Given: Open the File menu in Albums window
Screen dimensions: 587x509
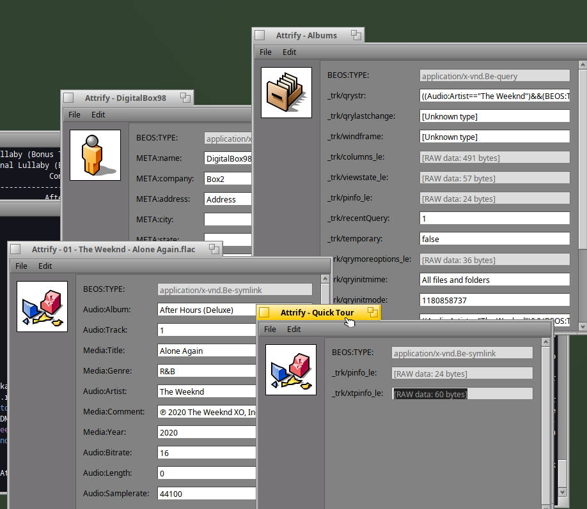Looking at the screenshot, I should [265, 52].
